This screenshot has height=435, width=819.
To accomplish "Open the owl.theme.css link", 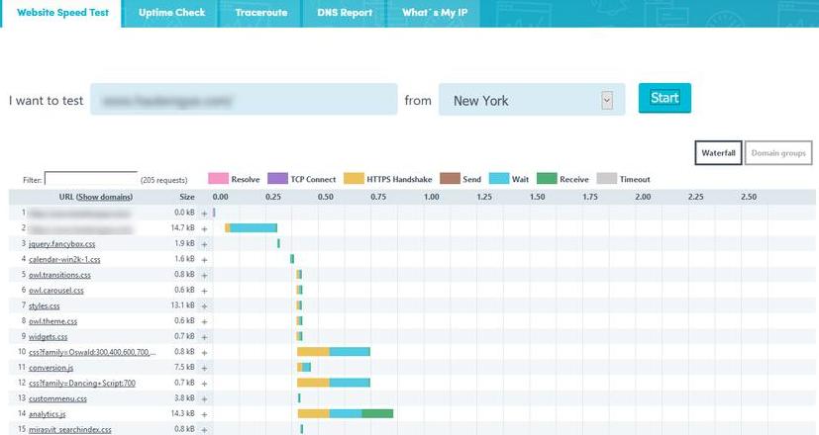I will (52, 321).
